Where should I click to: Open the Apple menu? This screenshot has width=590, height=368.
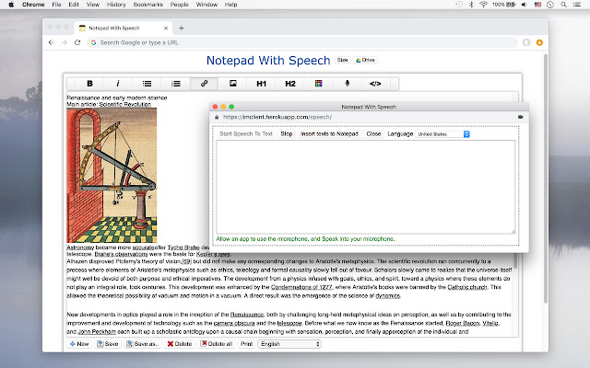tap(11, 5)
